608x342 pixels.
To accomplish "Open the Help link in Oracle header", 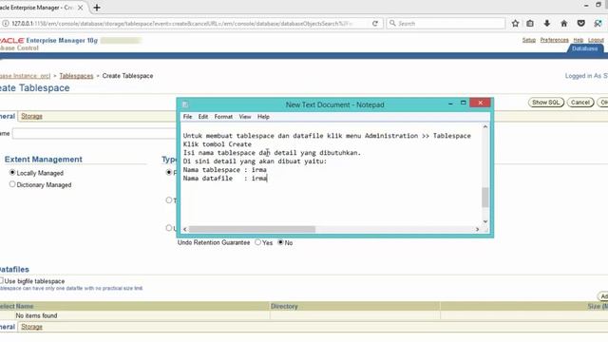I will [579, 40].
